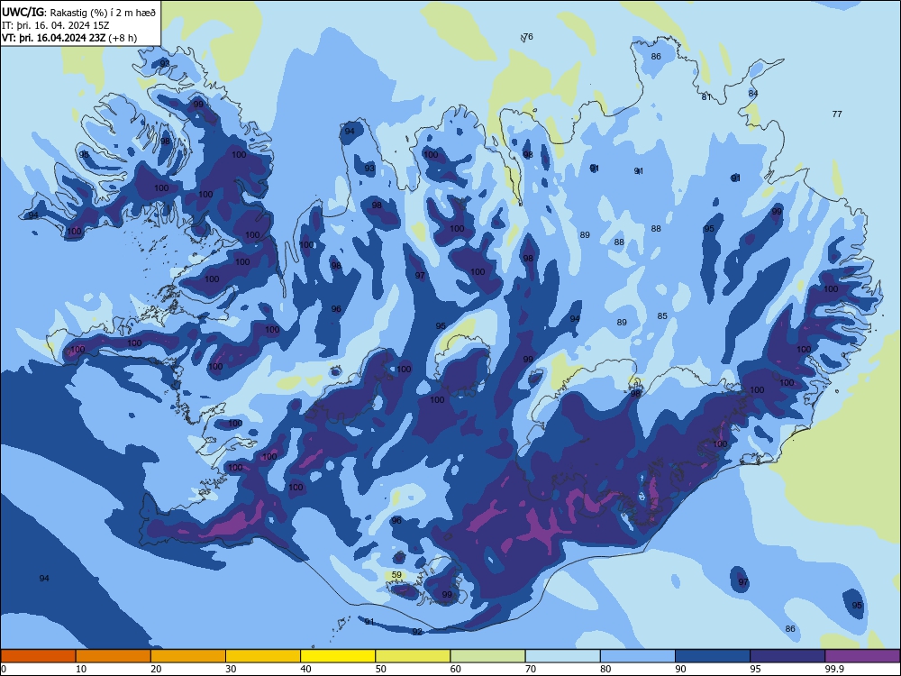Click the bright yellow 40–50 legend swatch
The image size is (901, 676).
click(338, 656)
